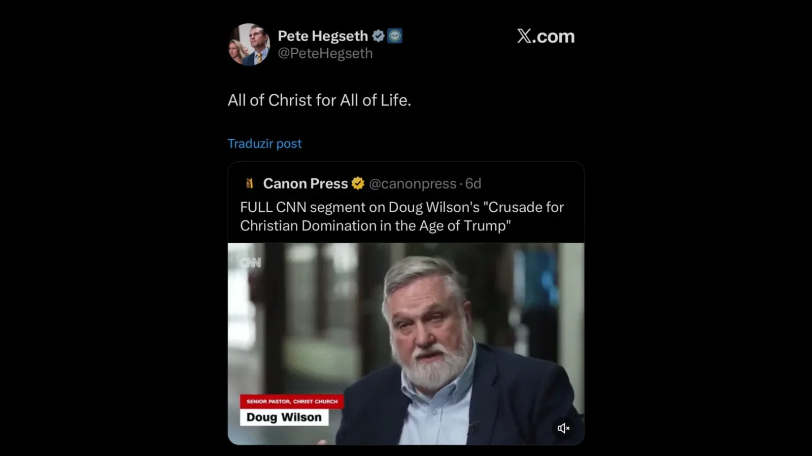Click the government affiliation badge icon

(x=395, y=36)
